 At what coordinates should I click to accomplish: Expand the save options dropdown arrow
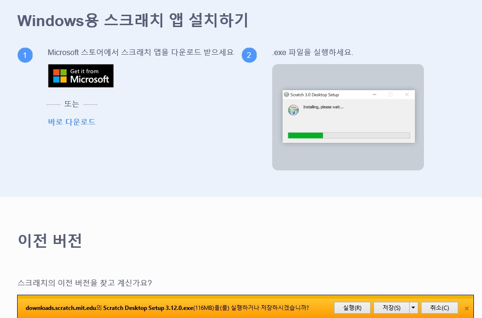pos(413,308)
